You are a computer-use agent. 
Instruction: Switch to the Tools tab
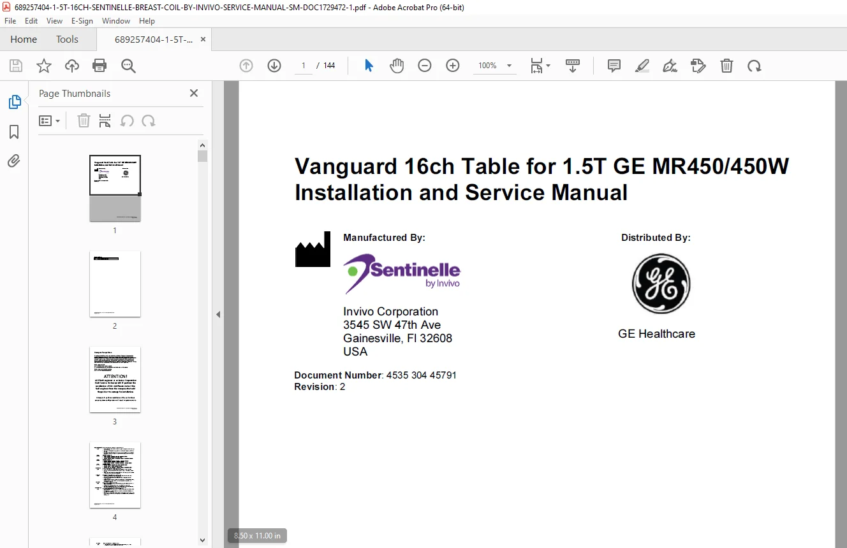(x=67, y=39)
